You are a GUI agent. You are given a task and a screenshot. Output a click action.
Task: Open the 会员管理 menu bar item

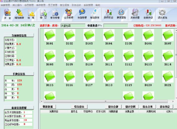point(29,5)
